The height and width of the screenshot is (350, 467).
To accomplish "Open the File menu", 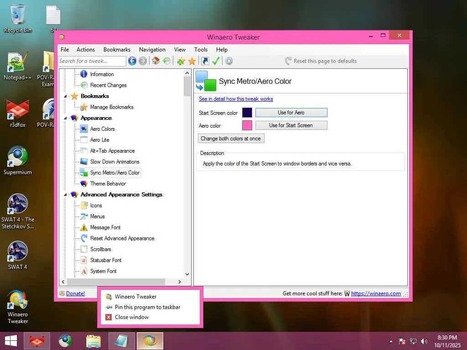I will click(x=65, y=49).
